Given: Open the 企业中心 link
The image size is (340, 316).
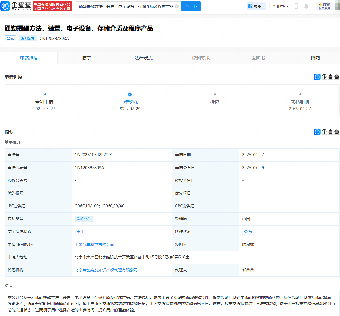Looking at the screenshot, I should point(280,6).
